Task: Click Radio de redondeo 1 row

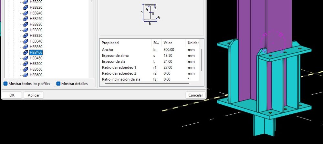Action: [x=149, y=67]
